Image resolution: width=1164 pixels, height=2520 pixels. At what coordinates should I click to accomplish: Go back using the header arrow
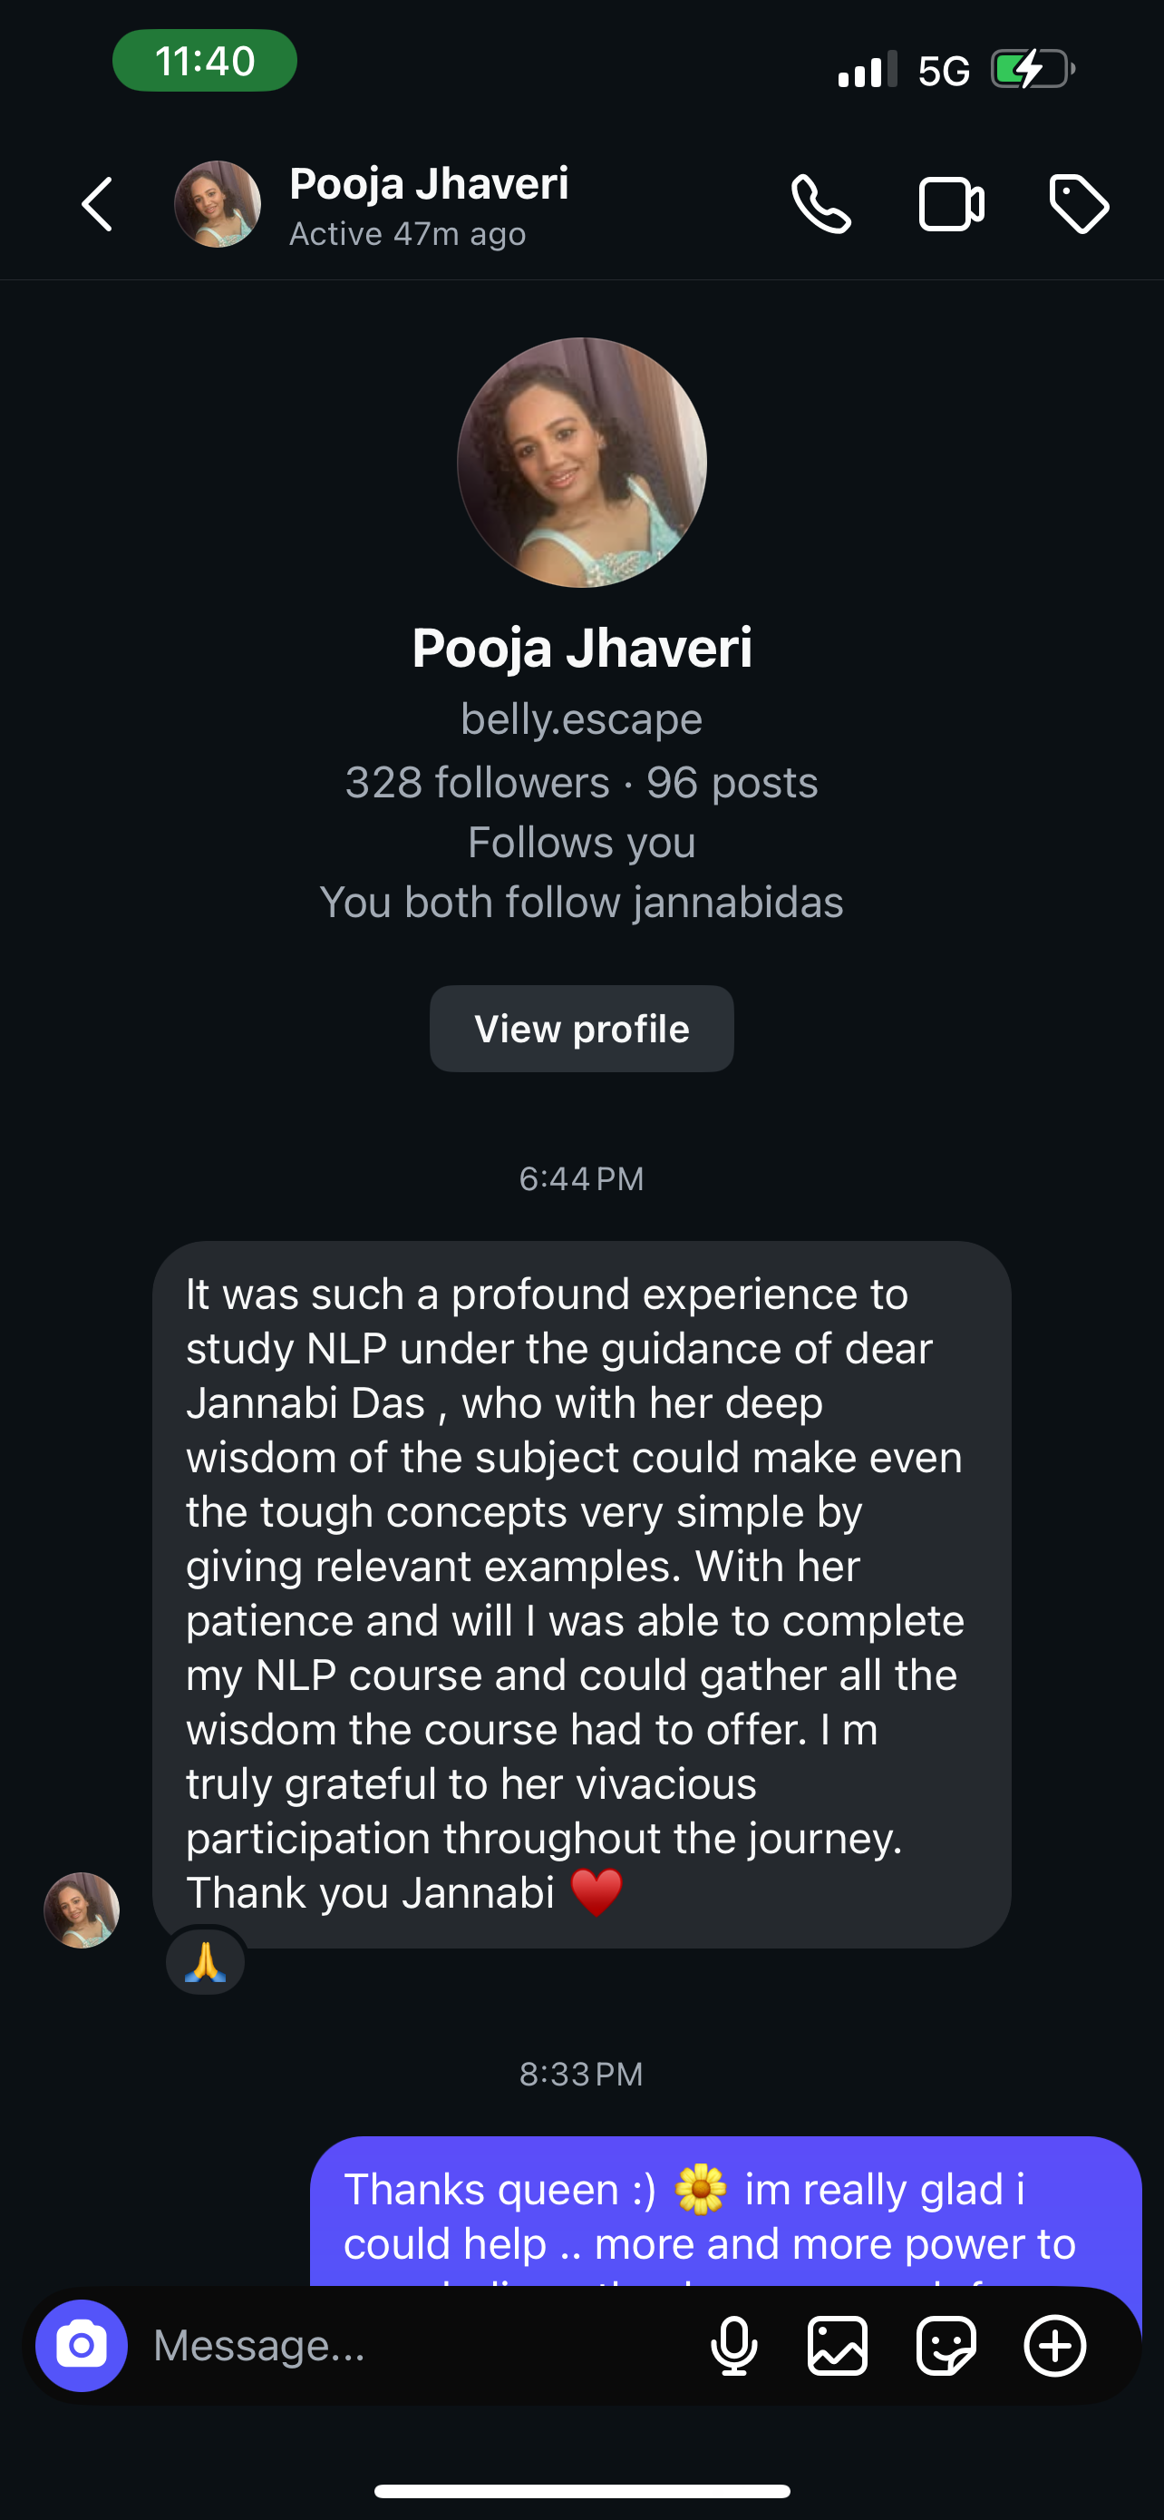click(x=98, y=204)
